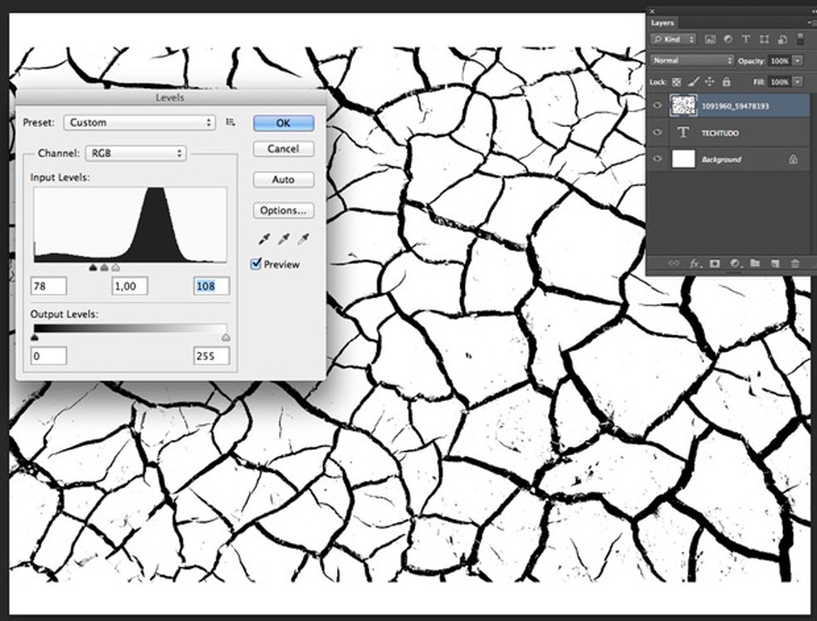Click OK to apply Levels
817x621 pixels.
pos(283,123)
